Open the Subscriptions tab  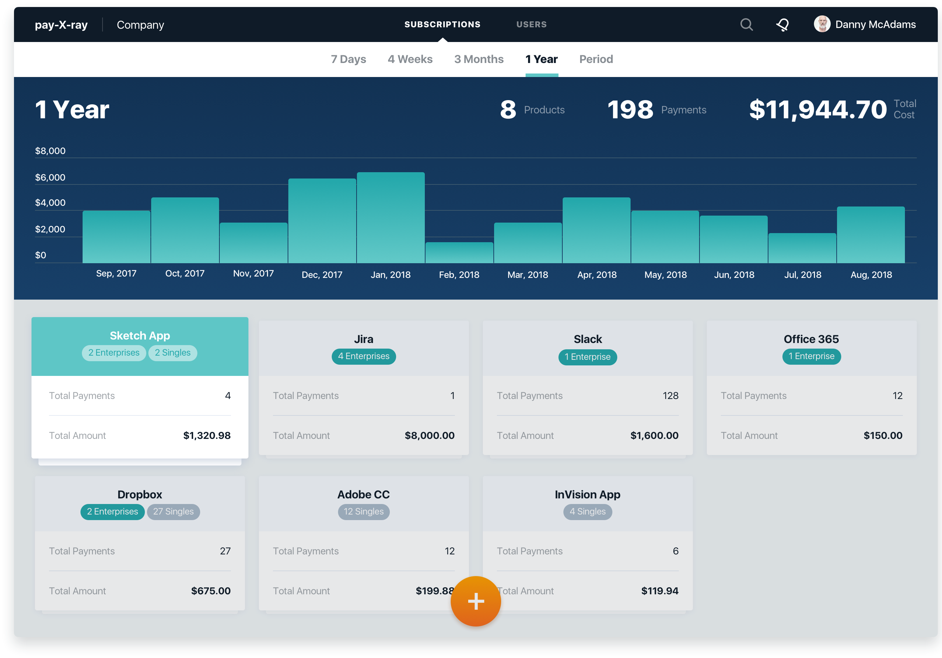[442, 24]
